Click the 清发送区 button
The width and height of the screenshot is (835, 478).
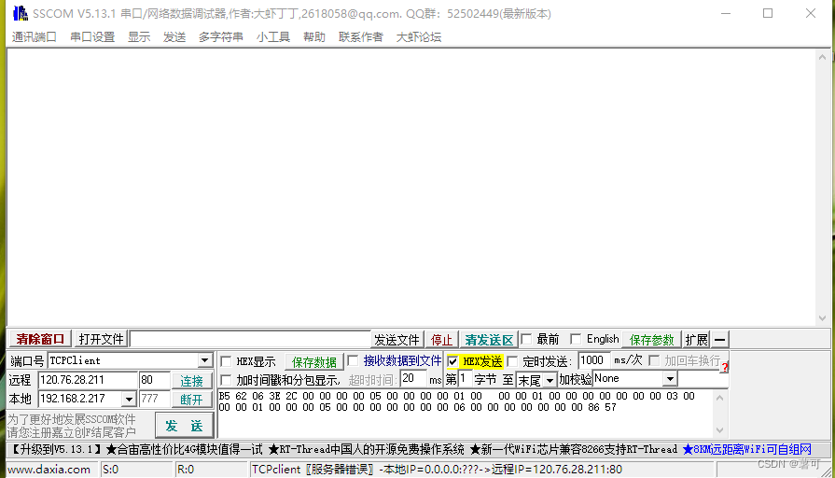489,340
